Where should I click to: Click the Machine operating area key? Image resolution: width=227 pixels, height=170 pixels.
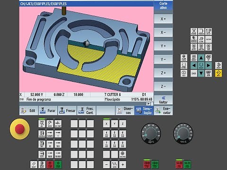(193, 32)
